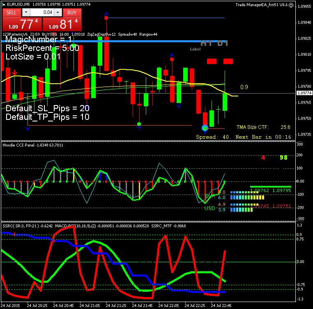Image resolution: width=313 pixels, height=309 pixels.
Task: Click the EUR currency strength label
Action: (210, 196)
